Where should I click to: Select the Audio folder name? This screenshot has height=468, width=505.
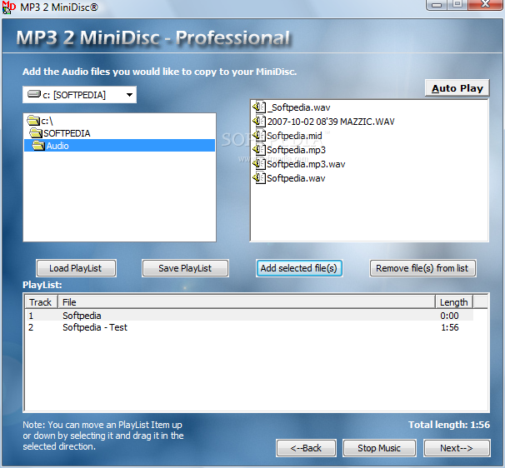[57, 146]
